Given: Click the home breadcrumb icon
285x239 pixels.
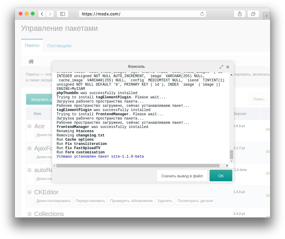Looking at the screenshot, I should [x=31, y=61].
